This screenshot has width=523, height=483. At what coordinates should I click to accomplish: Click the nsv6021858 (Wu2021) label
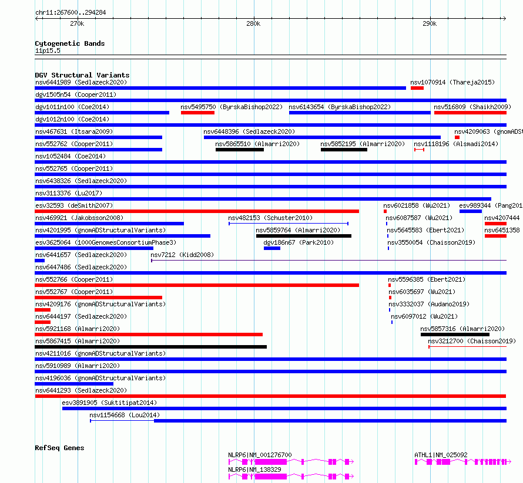[417, 205]
